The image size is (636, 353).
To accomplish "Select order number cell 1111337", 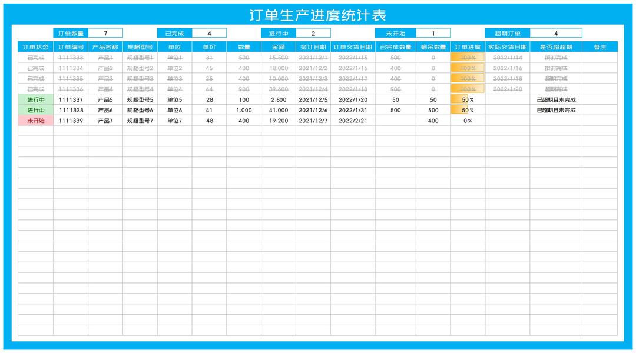I will 71,99.
